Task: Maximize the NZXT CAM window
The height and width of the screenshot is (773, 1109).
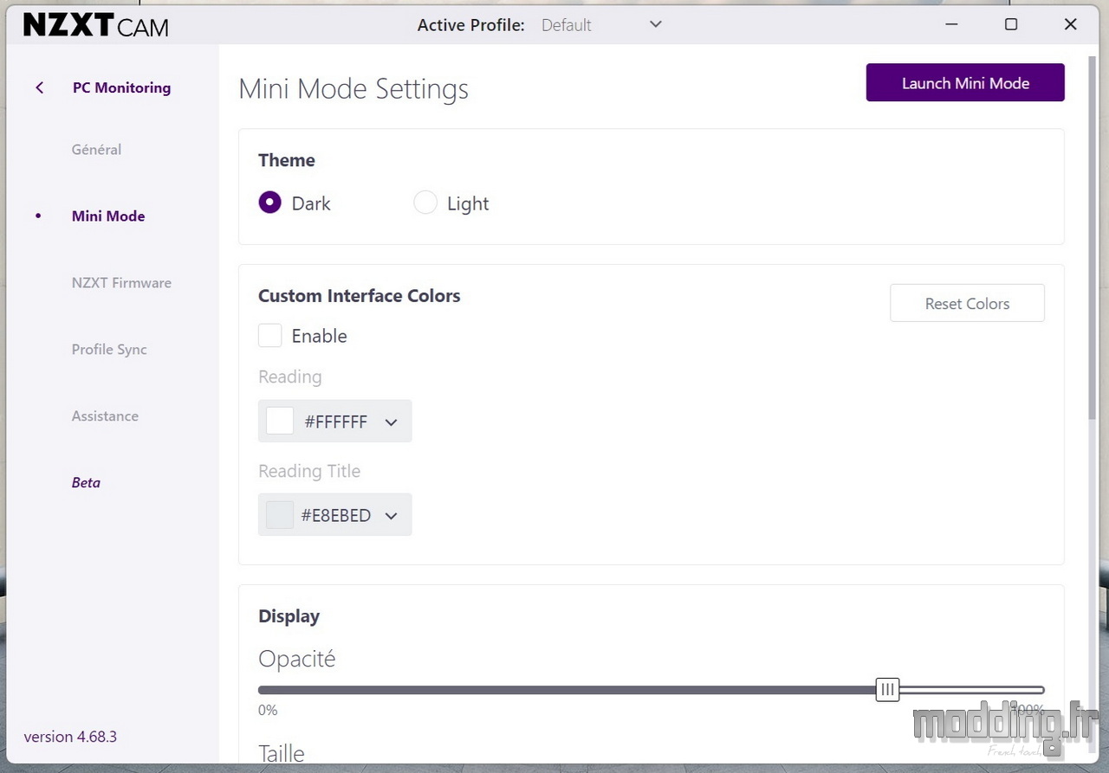Action: click(x=1010, y=24)
